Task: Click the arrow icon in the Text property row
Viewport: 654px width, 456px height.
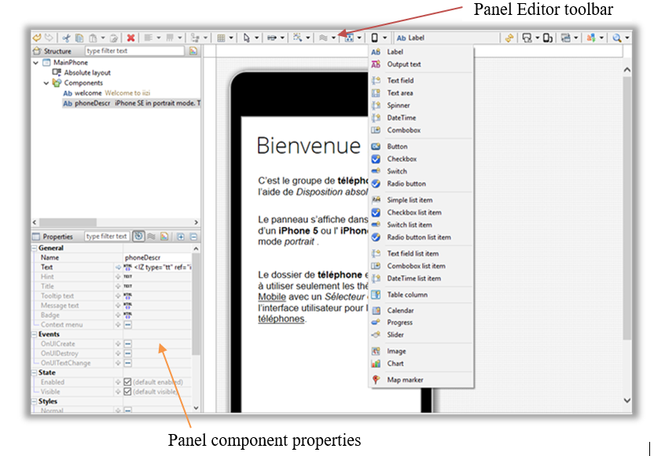Action: coord(118,267)
